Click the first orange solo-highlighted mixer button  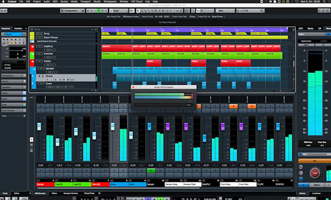coord(199,107)
